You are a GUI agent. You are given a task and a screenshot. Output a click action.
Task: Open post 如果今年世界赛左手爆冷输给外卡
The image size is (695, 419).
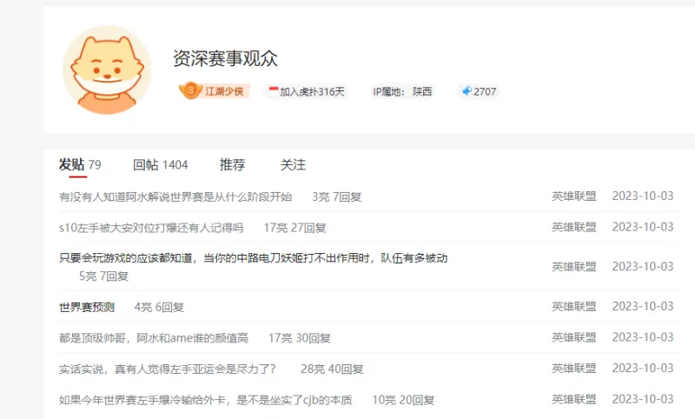pyautogui.click(x=206, y=400)
